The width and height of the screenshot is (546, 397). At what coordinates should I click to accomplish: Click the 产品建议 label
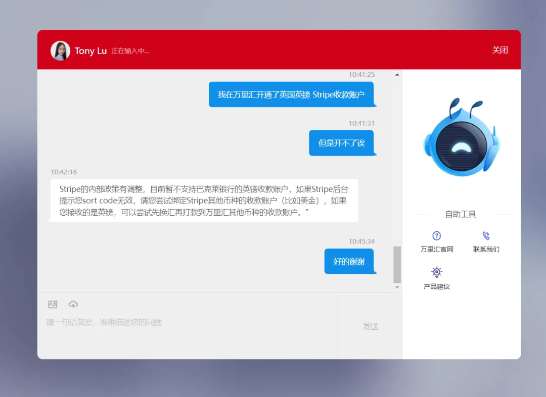[437, 286]
